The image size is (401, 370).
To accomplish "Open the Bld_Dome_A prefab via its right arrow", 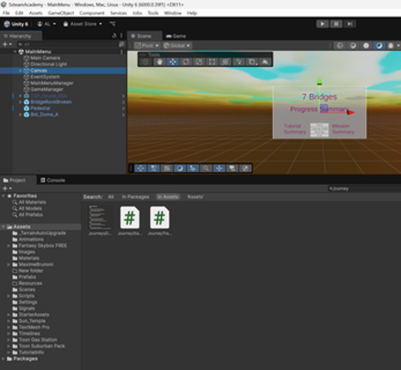I will (x=123, y=114).
